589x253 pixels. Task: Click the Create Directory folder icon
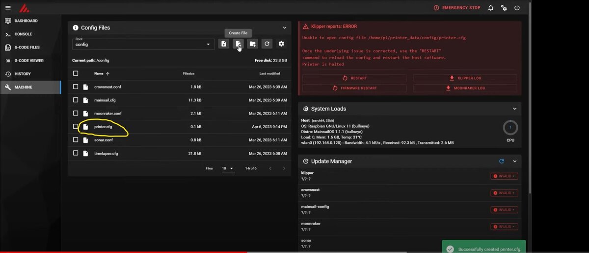252,44
